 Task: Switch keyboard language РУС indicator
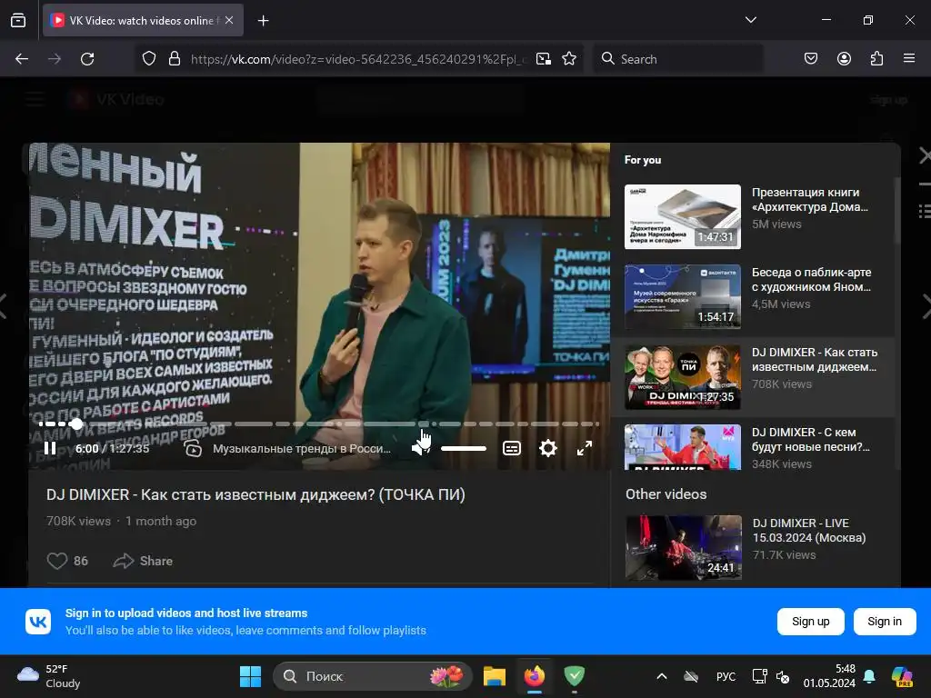click(x=726, y=676)
